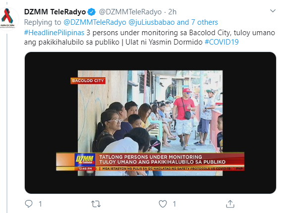Viewport: 284px width, 213px height.
Task: Open the #COVID19 hashtag
Action: [x=222, y=42]
